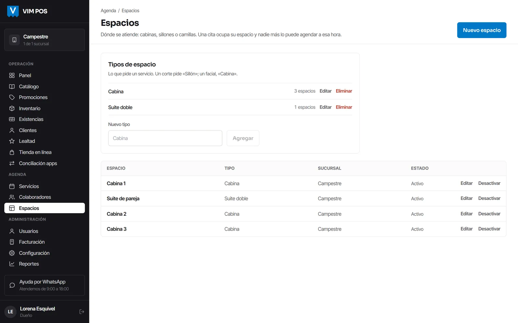
Task: Click the Colaboradores people icon
Action: tap(12, 197)
